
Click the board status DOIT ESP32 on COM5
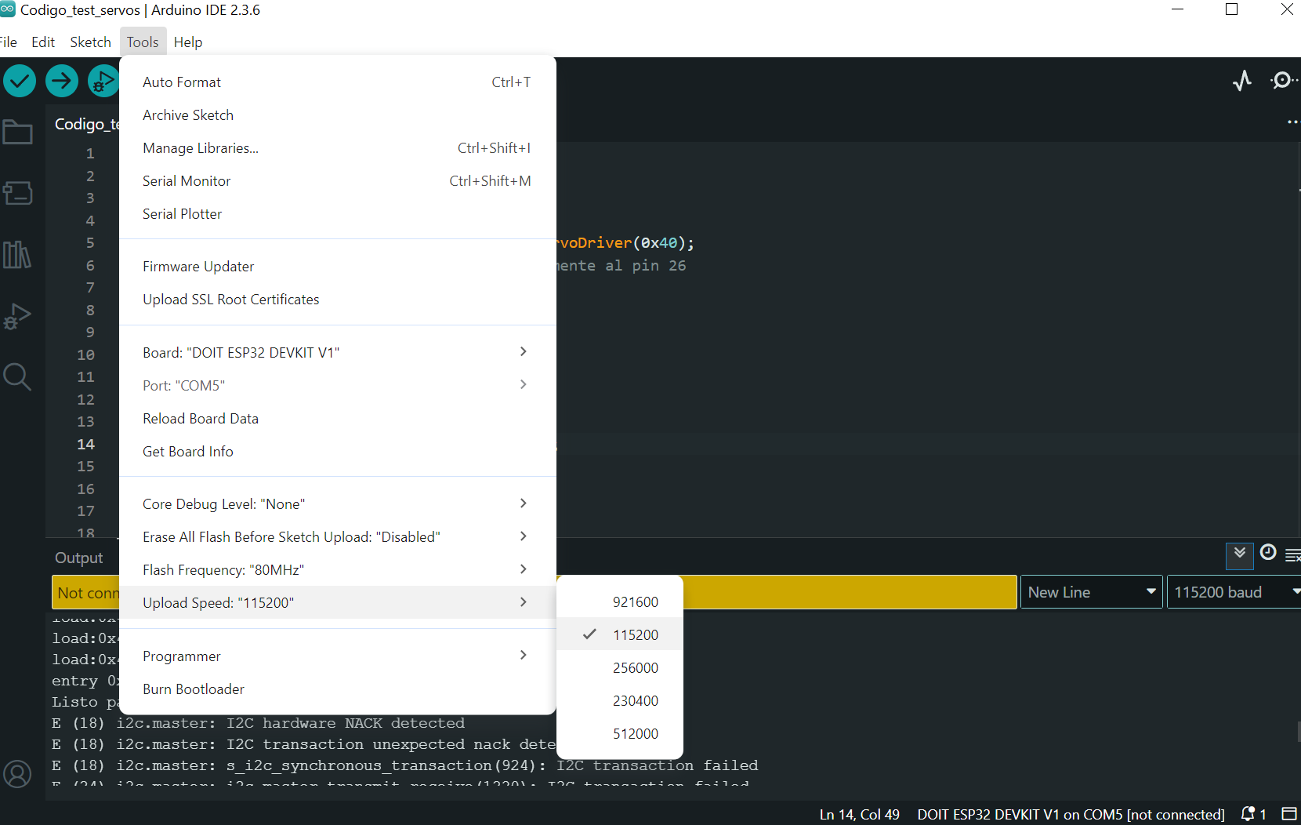[x=1071, y=814]
